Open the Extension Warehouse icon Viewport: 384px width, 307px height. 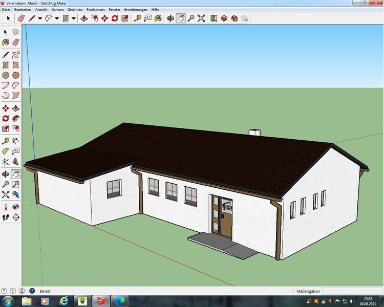click(234, 18)
